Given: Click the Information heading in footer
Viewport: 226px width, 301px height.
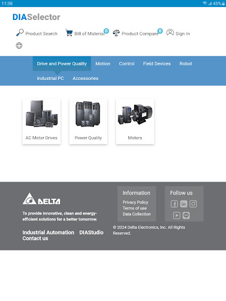Looking at the screenshot, I should click(137, 193).
